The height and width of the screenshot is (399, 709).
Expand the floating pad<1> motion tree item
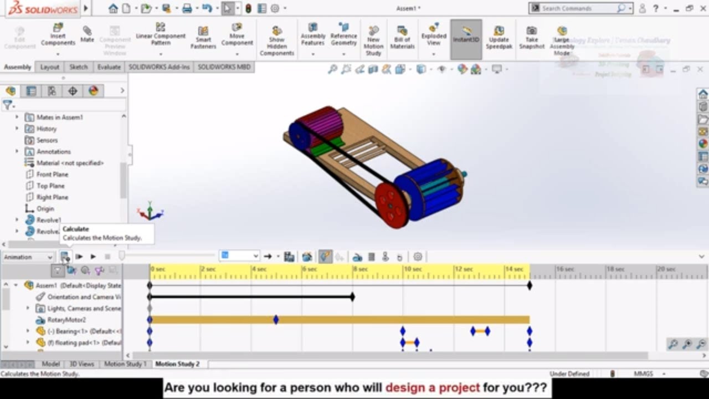(28, 342)
